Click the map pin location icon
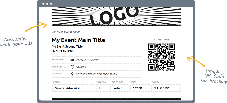227x103 pixels. (72, 74)
